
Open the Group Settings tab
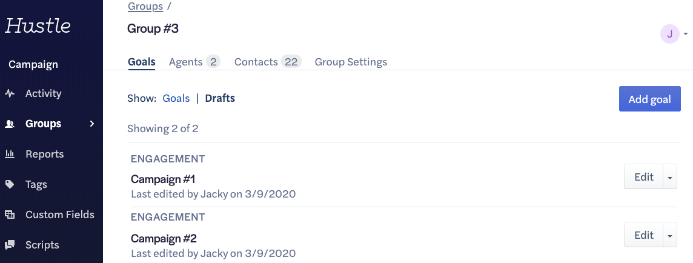[351, 62]
